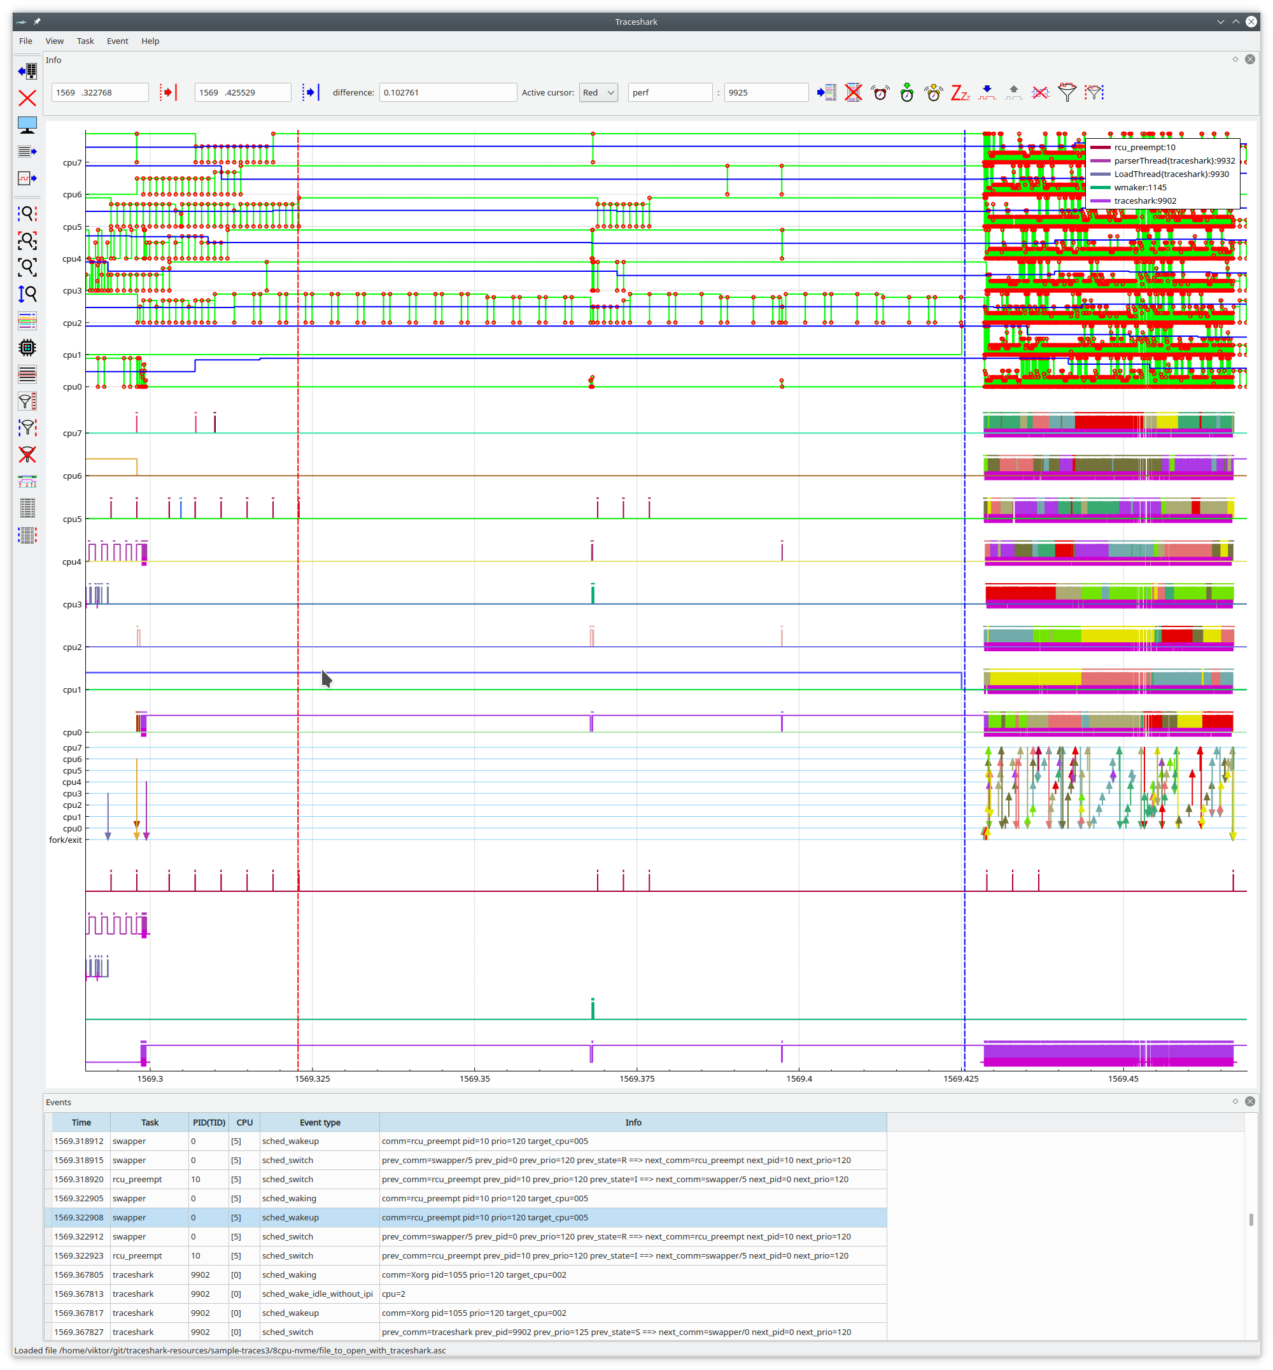
Task: Click the green alarm clock icon
Action: tap(906, 92)
